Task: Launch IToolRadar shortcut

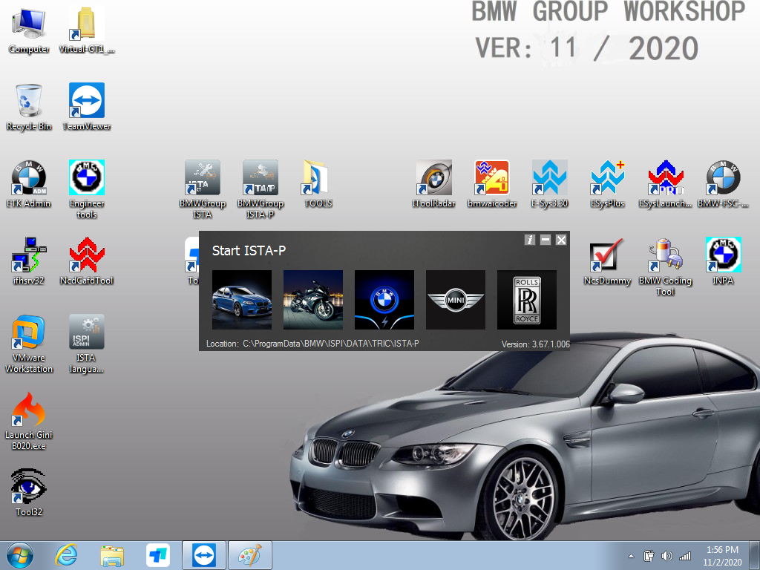Action: (433, 184)
